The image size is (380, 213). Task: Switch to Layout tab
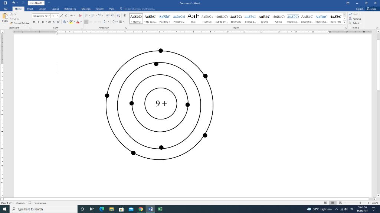pyautogui.click(x=55, y=9)
